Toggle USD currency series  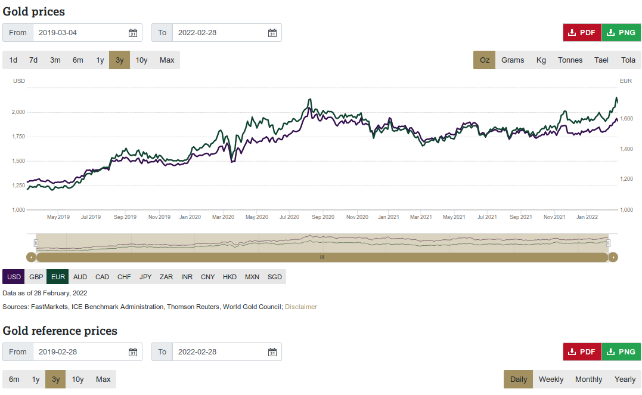[x=14, y=277]
